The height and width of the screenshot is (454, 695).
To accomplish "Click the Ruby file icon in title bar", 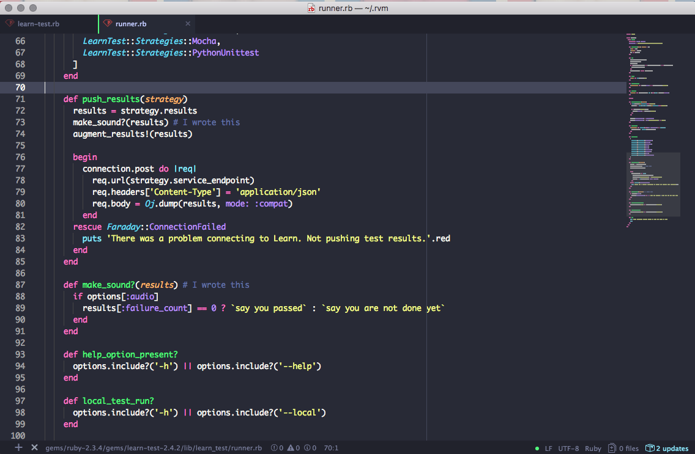I will tap(311, 8).
